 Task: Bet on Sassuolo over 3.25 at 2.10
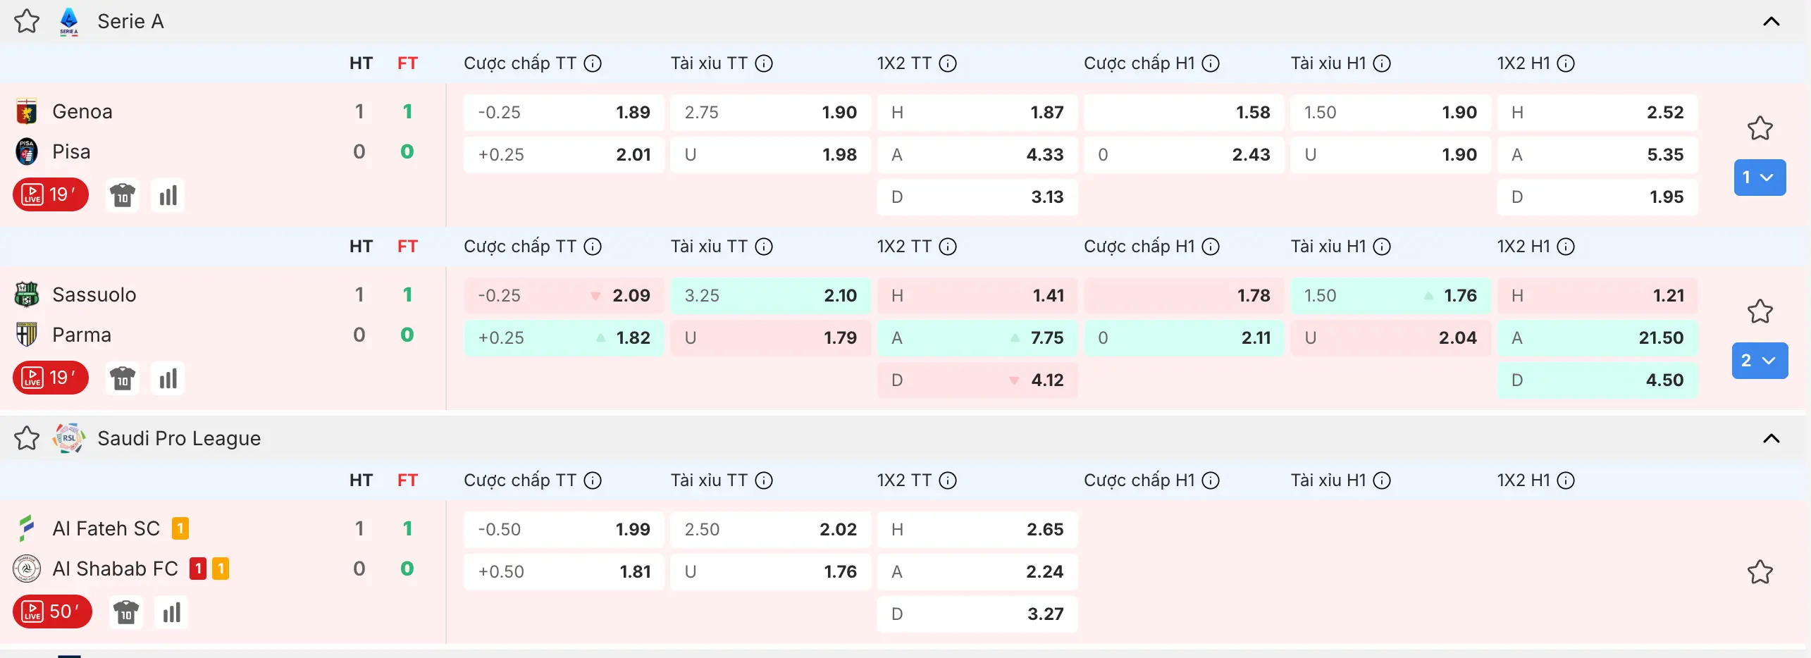770,296
